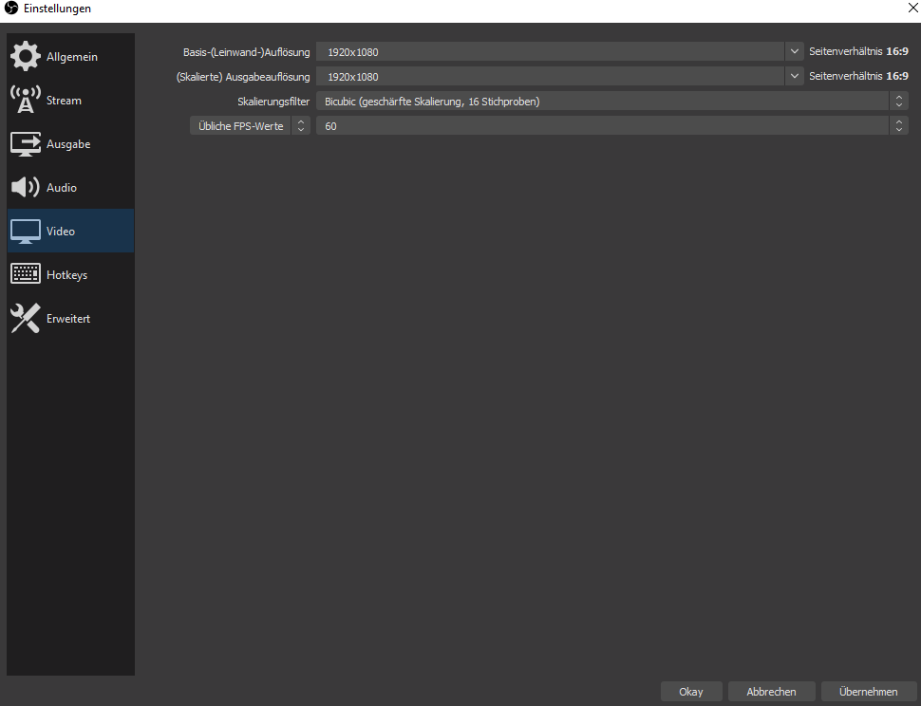The width and height of the screenshot is (921, 706).
Task: Open Hotkeys using the keyboard icon
Action: (26, 274)
